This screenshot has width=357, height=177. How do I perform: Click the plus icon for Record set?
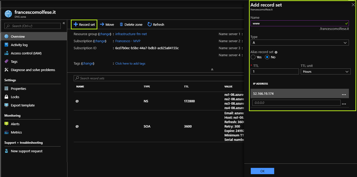point(76,24)
